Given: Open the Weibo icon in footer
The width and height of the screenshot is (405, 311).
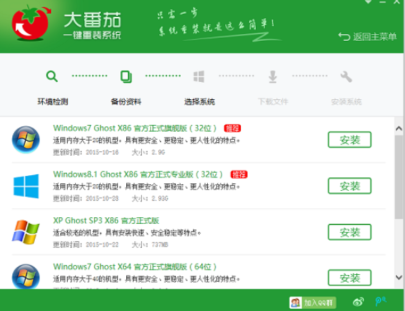Looking at the screenshot, I should (358, 301).
